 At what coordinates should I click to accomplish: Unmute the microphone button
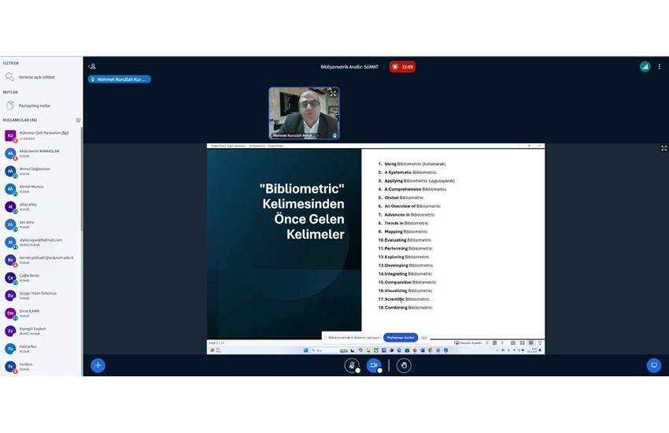(352, 365)
